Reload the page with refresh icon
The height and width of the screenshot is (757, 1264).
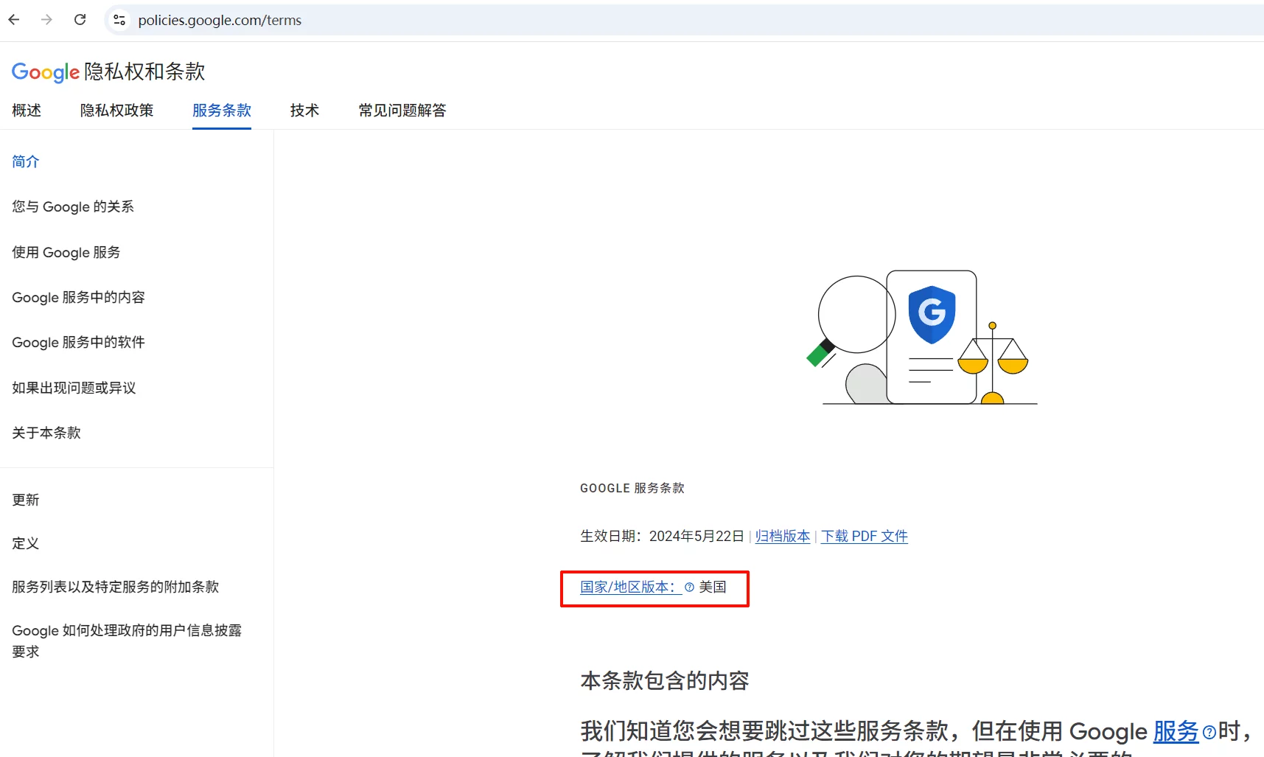pyautogui.click(x=80, y=20)
